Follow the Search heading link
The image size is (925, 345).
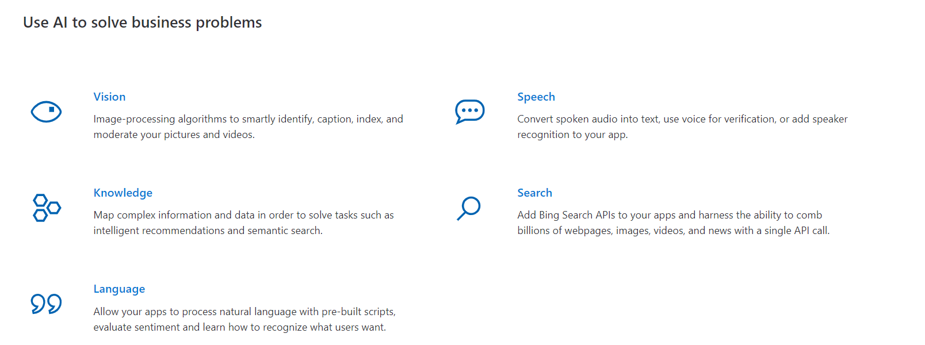click(x=534, y=193)
